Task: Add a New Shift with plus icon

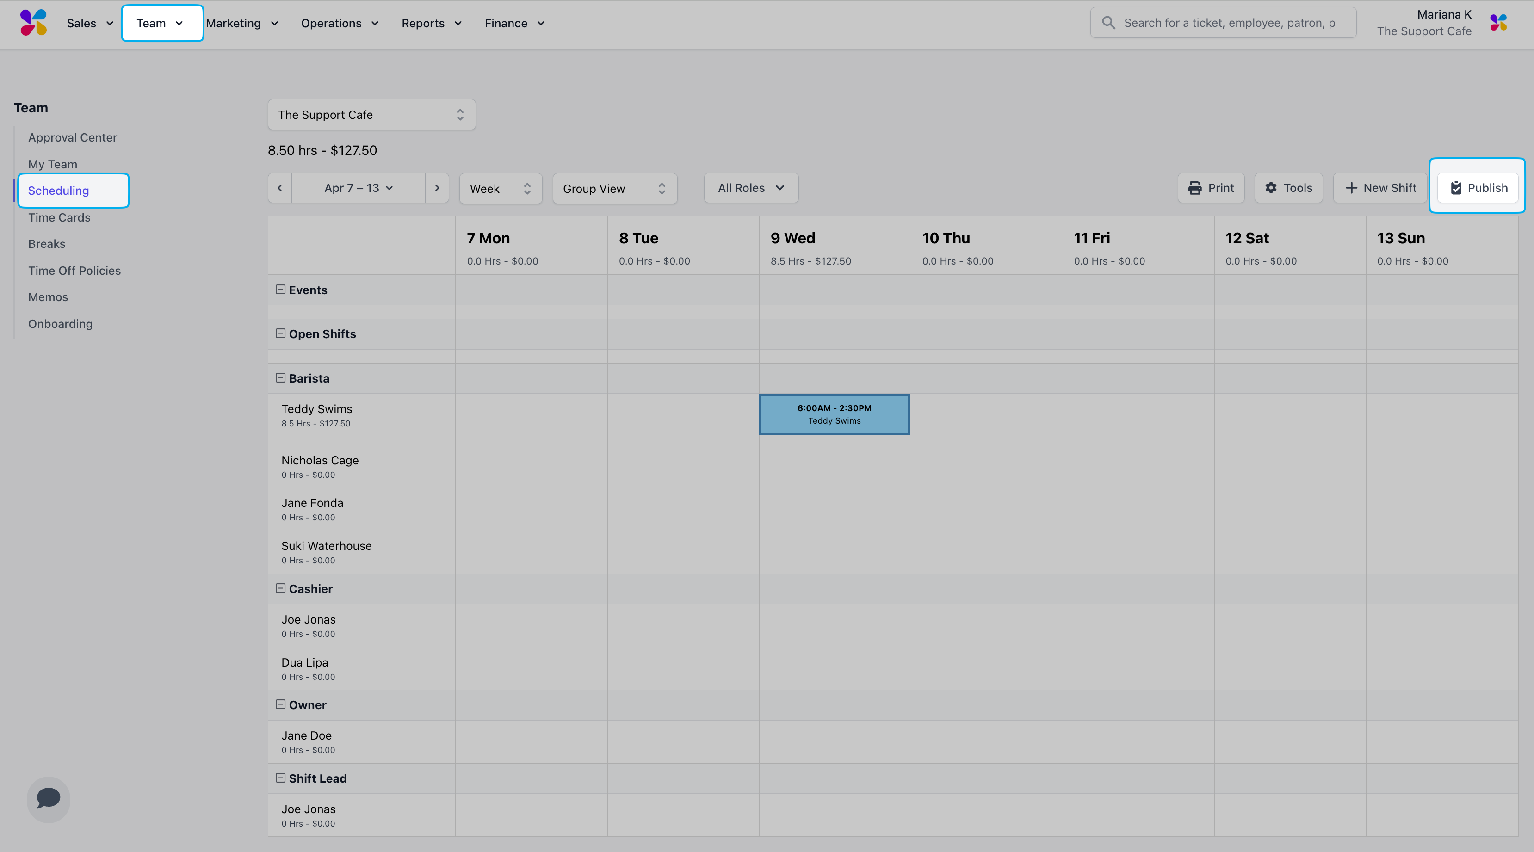Action: pos(1380,188)
